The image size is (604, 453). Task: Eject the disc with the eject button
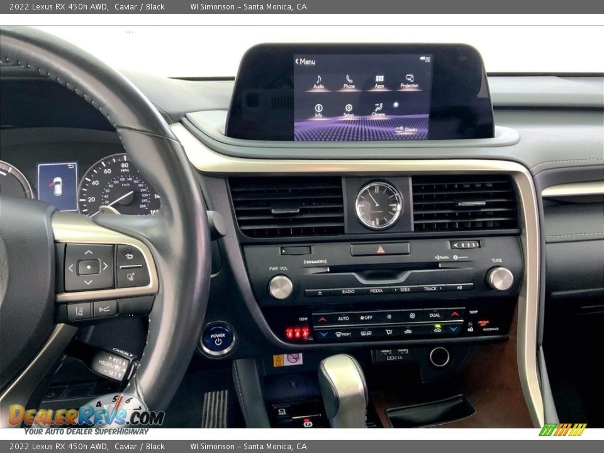tap(320, 293)
